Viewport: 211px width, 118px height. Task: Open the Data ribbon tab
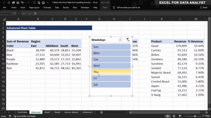[x=57, y=8]
